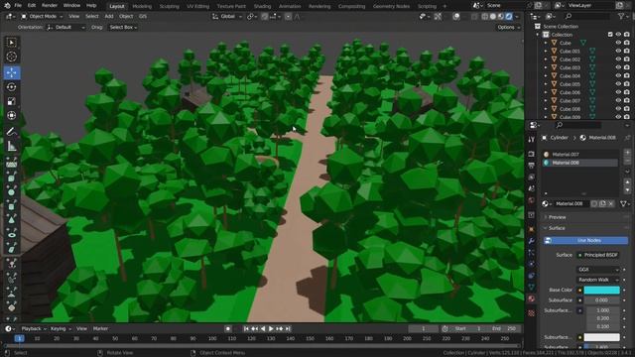Unlink Material.008 with the X button
Image resolution: width=635 pixels, height=357 pixels.
click(611, 203)
